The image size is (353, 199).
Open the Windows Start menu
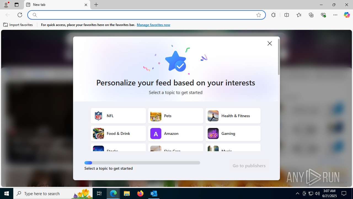click(7, 193)
